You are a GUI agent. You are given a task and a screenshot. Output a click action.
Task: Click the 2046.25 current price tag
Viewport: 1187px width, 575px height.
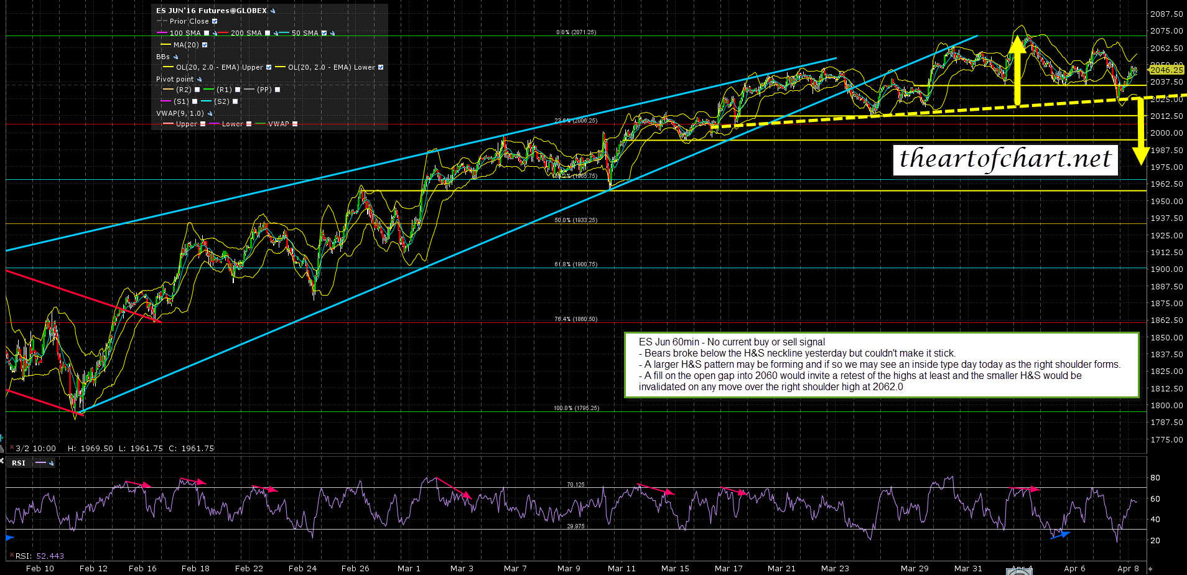pyautogui.click(x=1166, y=70)
